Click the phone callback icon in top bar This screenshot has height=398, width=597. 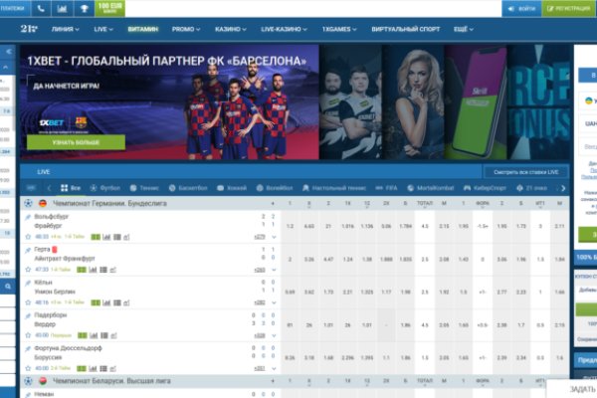[39, 8]
